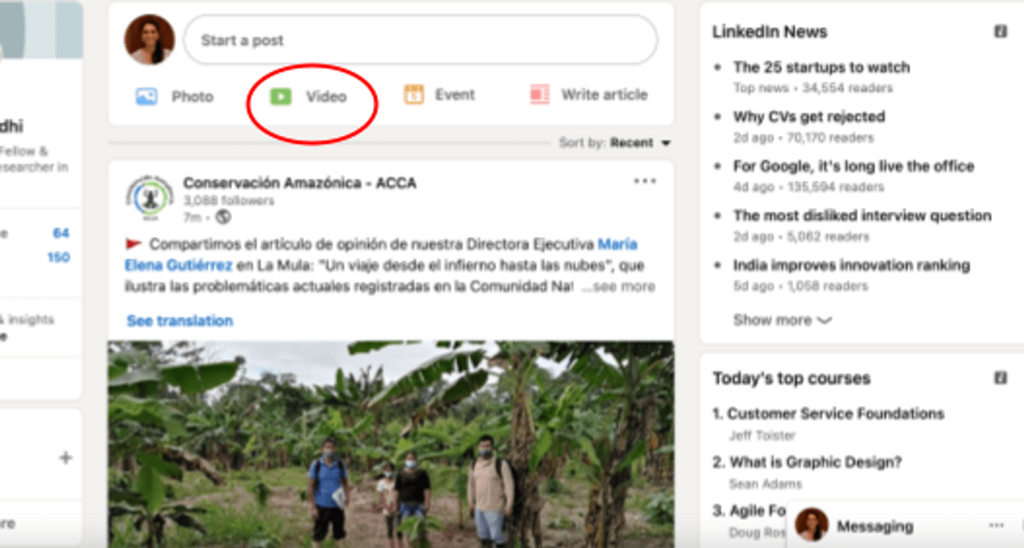Select the Event creation icon
The height and width of the screenshot is (548, 1024).
414,94
